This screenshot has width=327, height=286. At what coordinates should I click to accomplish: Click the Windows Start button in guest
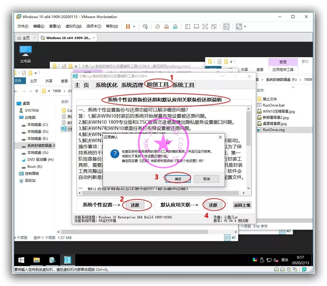(x=21, y=260)
